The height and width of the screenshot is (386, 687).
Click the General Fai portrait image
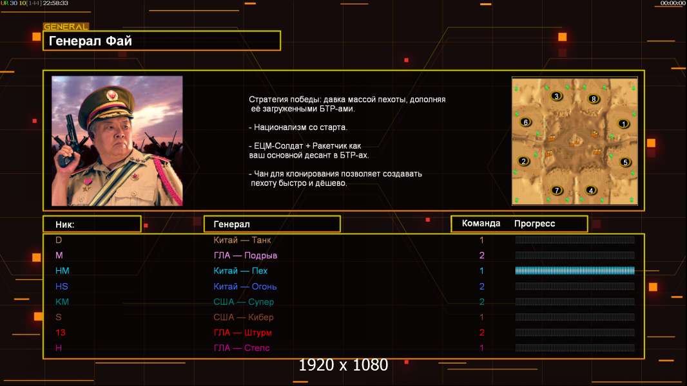coord(117,141)
